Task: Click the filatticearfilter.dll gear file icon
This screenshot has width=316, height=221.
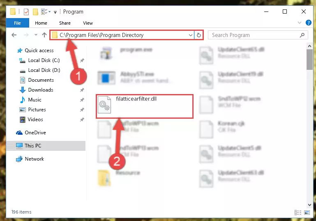Action: (x=104, y=105)
